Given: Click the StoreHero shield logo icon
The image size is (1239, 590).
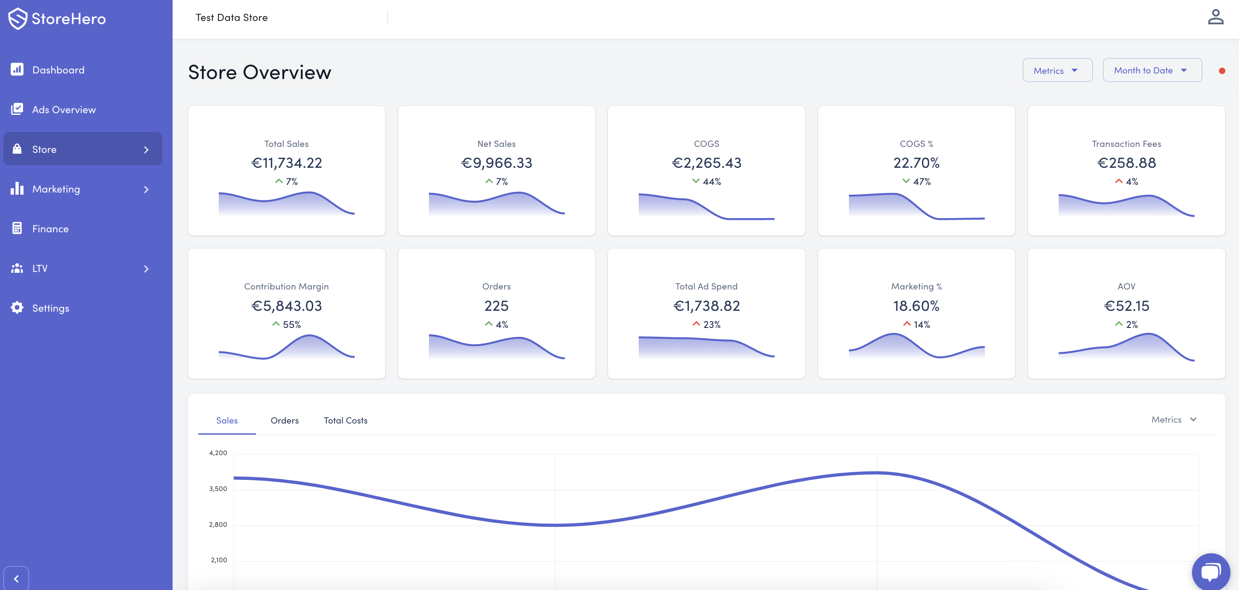Looking at the screenshot, I should pyautogui.click(x=18, y=19).
